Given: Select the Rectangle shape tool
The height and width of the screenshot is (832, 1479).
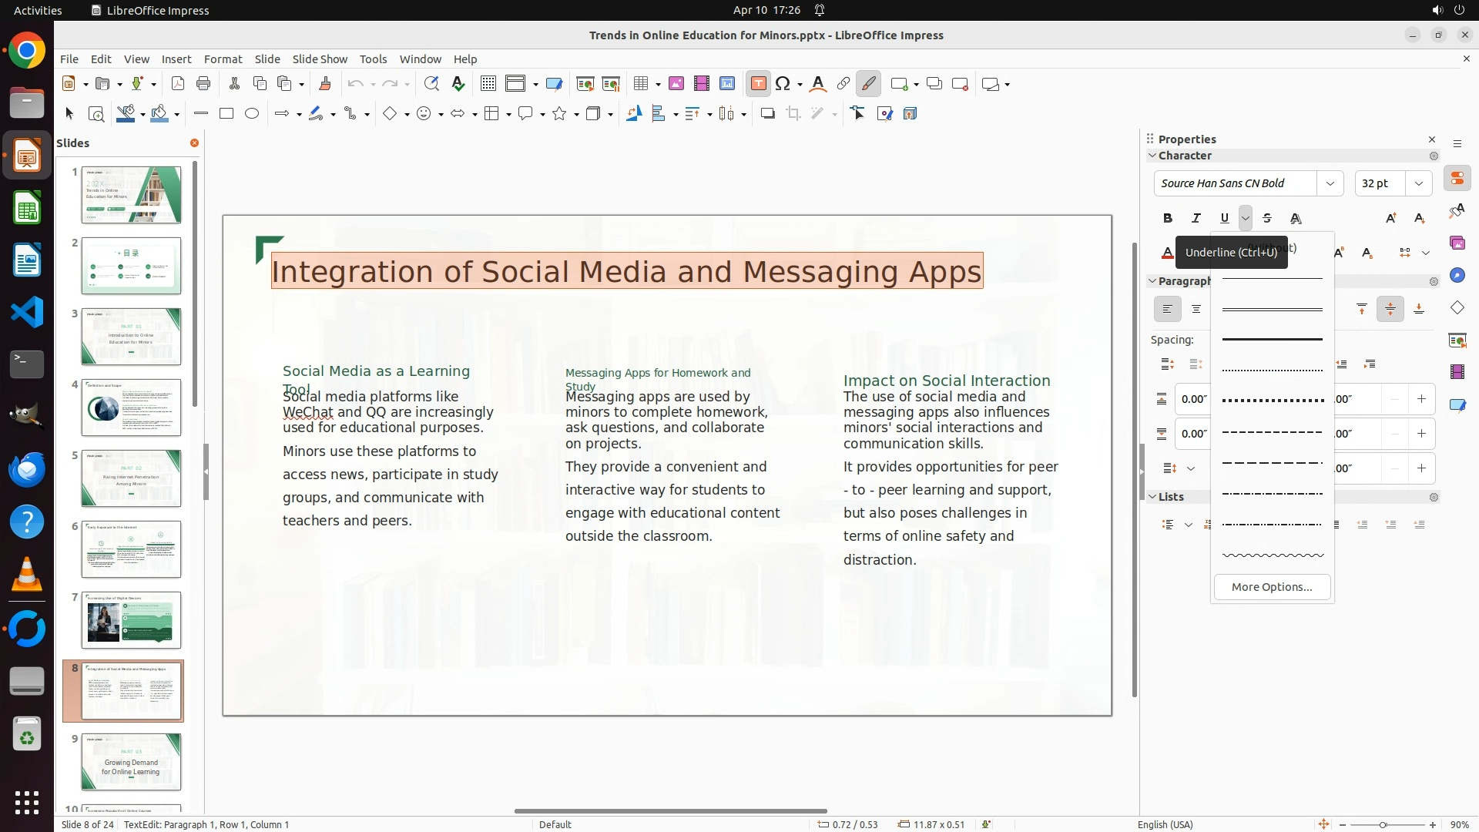Looking at the screenshot, I should pos(226,114).
